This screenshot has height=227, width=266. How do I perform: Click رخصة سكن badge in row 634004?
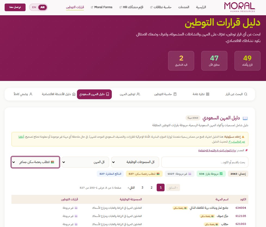180,208
